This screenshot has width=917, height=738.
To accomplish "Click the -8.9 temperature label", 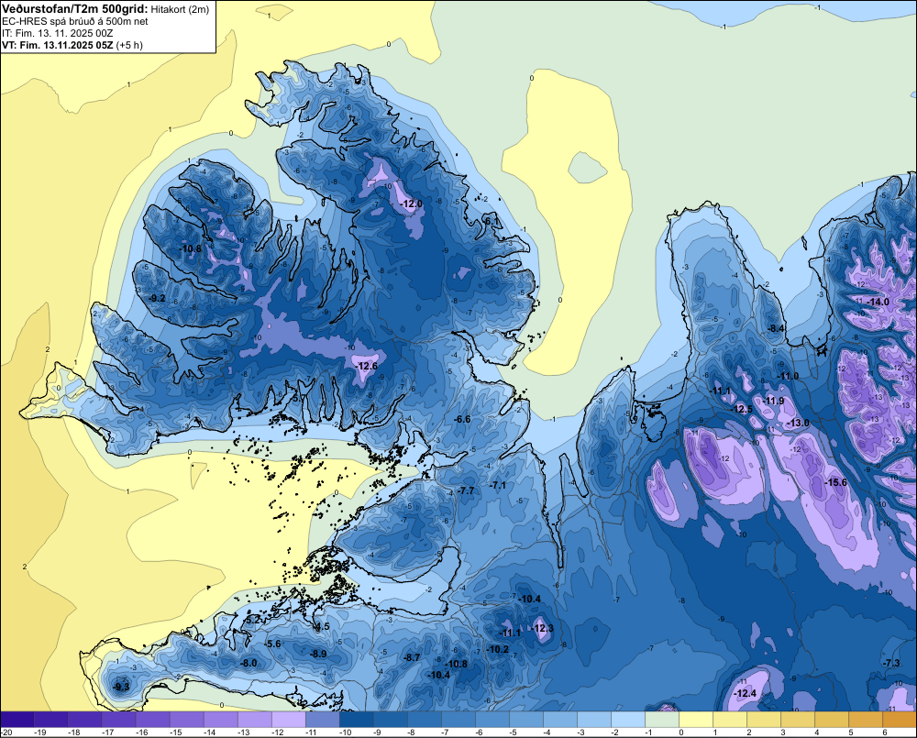I will pyautogui.click(x=319, y=654).
